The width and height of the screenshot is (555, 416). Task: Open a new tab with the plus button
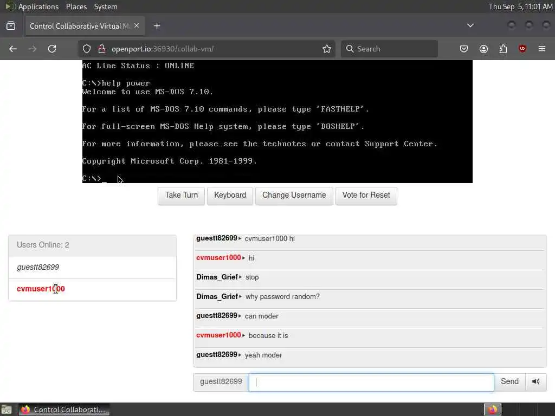[x=157, y=26]
